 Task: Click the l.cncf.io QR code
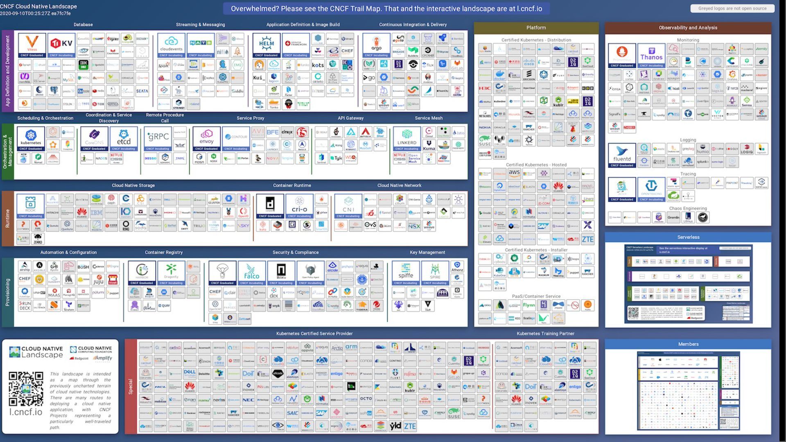(26, 389)
